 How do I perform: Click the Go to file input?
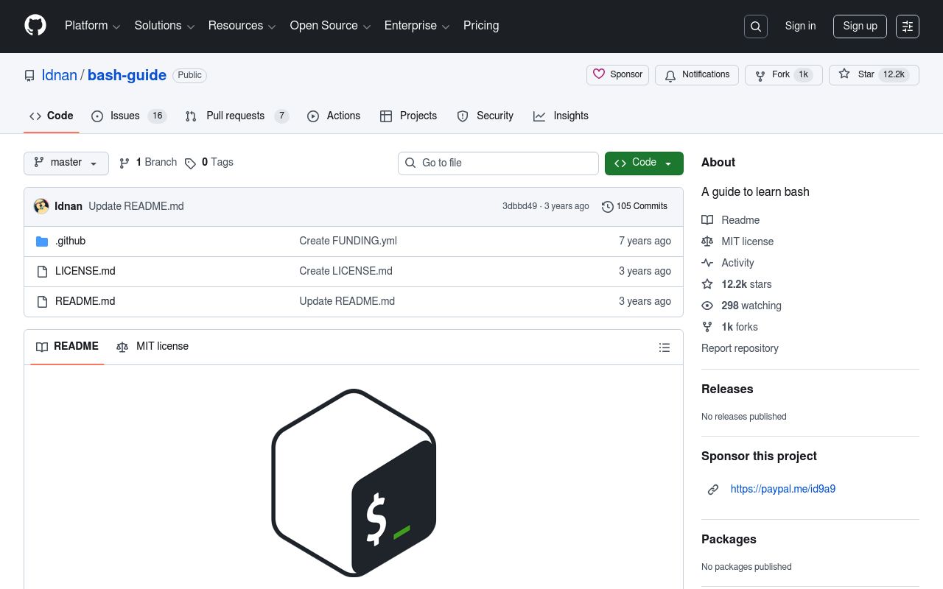click(x=498, y=163)
